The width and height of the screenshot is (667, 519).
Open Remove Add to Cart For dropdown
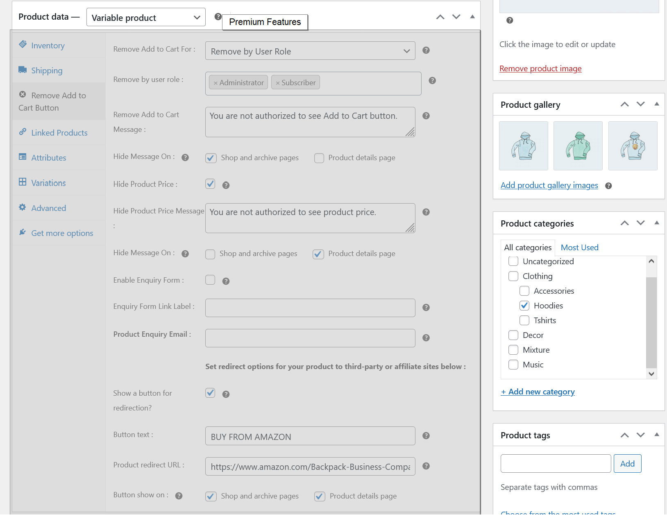coord(310,51)
